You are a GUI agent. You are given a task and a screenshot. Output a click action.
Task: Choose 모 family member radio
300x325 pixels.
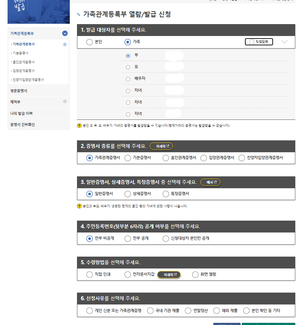coord(128,67)
